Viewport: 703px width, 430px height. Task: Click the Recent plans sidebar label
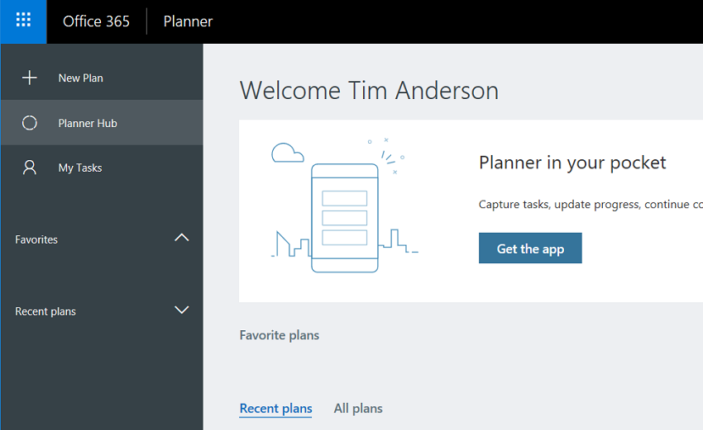click(45, 311)
